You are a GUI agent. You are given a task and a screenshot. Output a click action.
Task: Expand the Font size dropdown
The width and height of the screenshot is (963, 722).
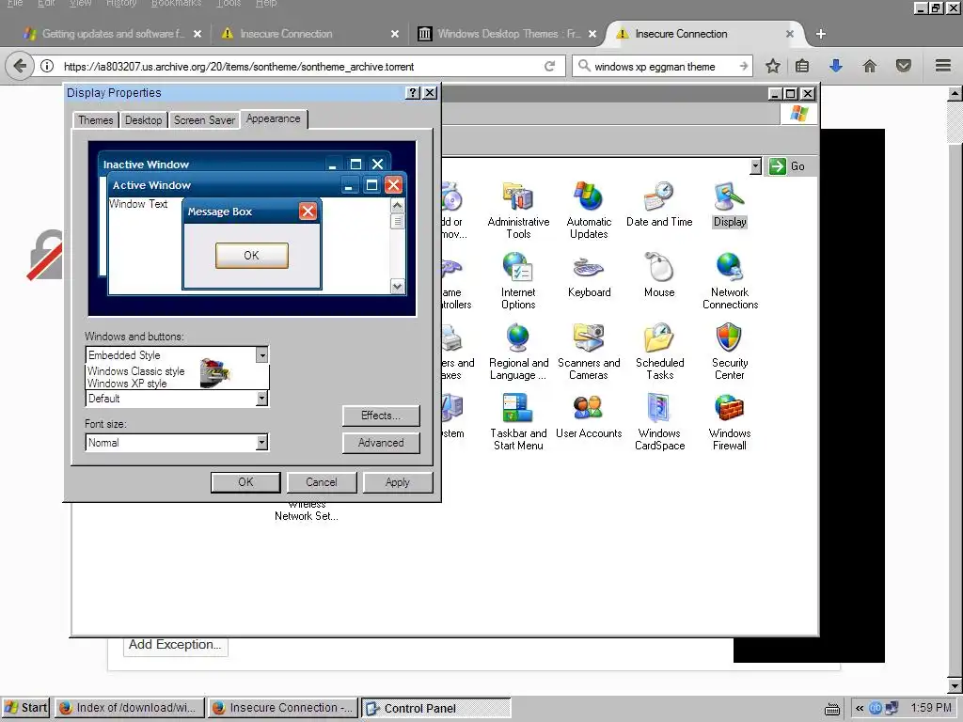click(262, 442)
